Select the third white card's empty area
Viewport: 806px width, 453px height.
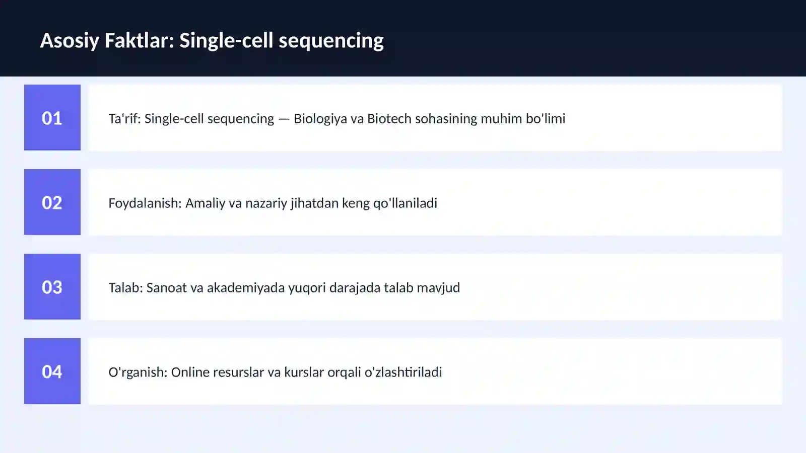620,286
